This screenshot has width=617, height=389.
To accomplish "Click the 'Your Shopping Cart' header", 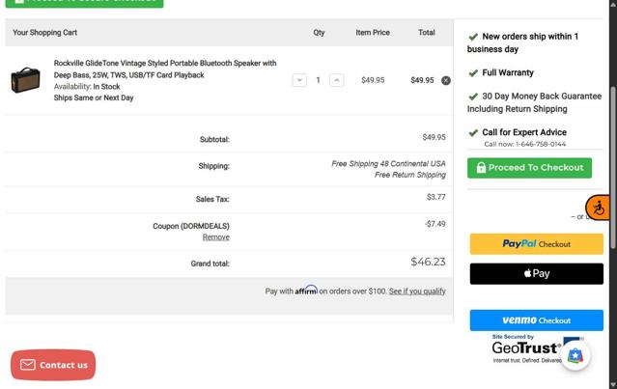I will 44,33.
